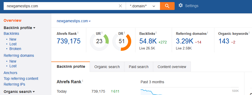
Task: Clear the search field with X icon
Action: 120,6
